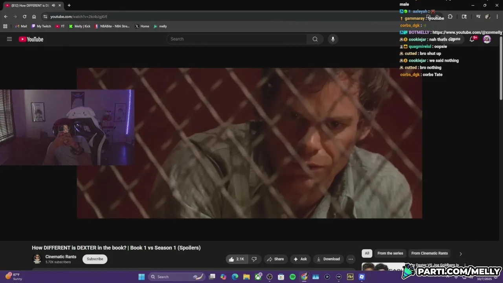Download the video

tap(328, 259)
